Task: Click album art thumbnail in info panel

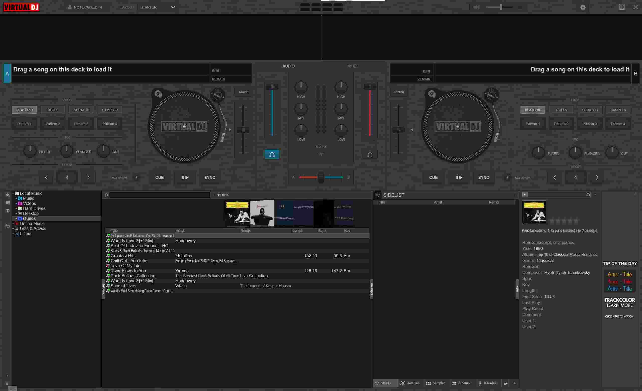Action: pos(534,212)
